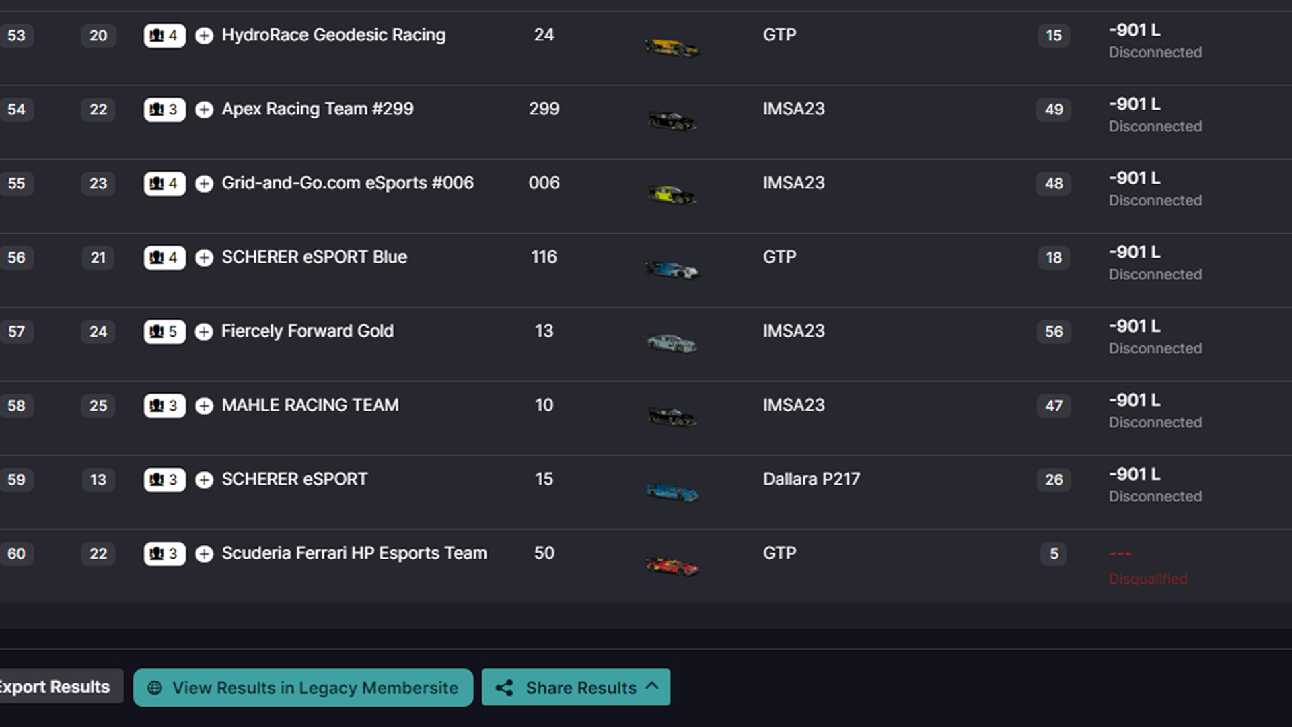
Task: Click the roster icon for MAHLE RACING TEAM
Action: 164,406
